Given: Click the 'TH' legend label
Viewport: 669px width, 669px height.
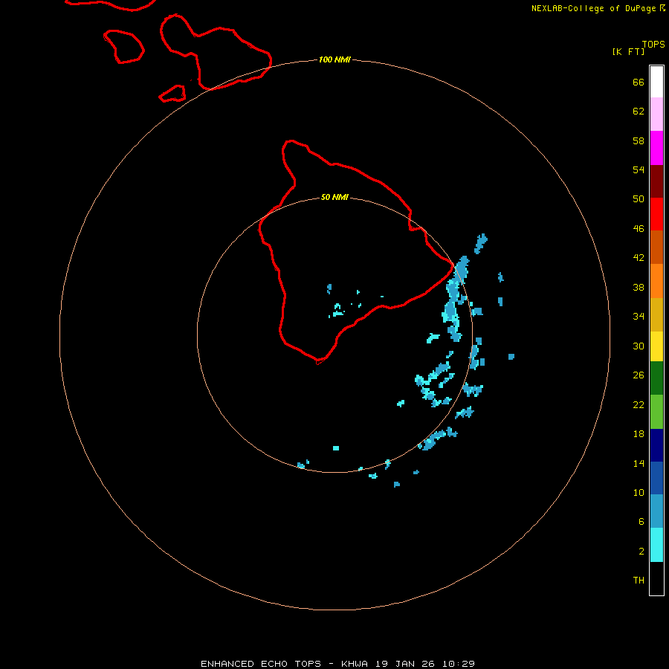Looking at the screenshot, I should pos(639,581).
